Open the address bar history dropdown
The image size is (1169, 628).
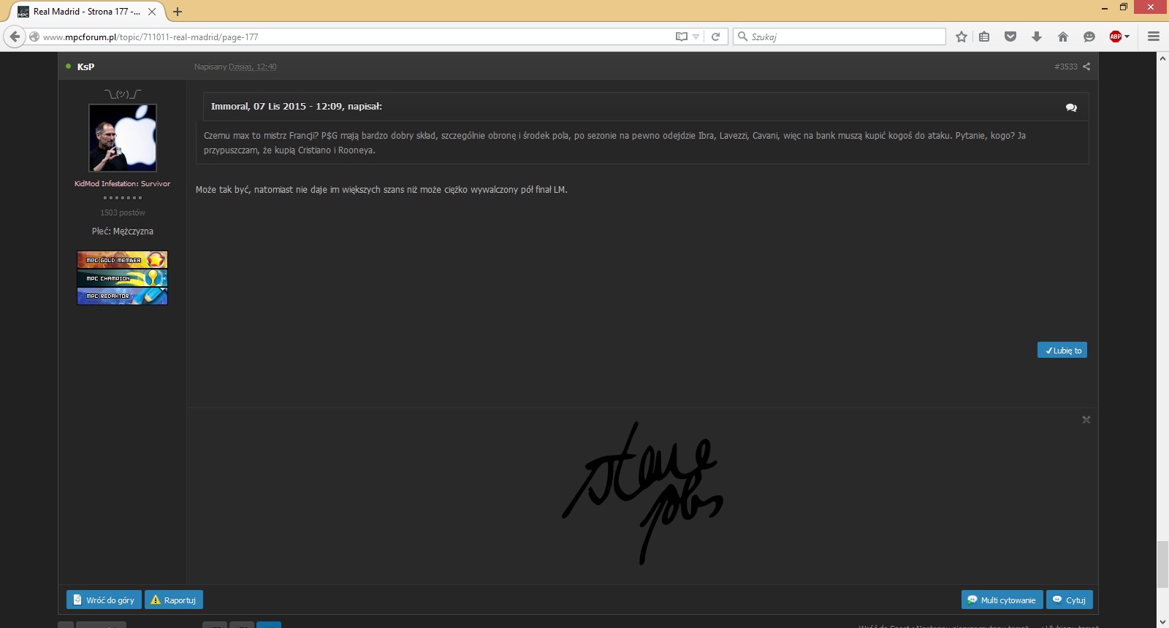(696, 37)
